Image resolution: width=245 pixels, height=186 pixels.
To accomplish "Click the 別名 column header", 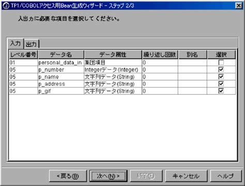I will coord(192,55).
